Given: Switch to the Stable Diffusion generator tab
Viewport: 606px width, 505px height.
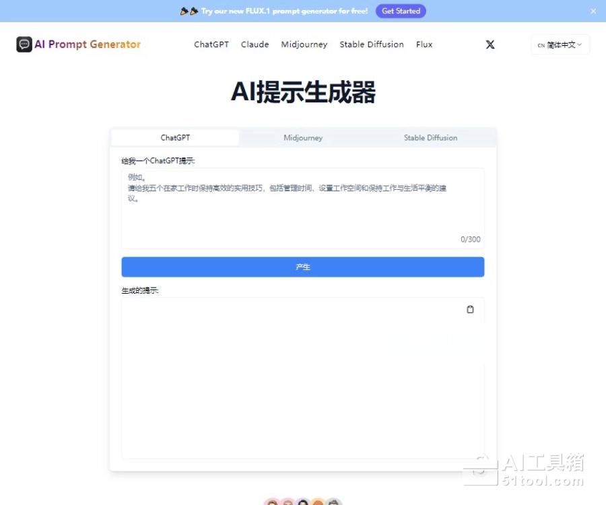Looking at the screenshot, I should tap(430, 138).
